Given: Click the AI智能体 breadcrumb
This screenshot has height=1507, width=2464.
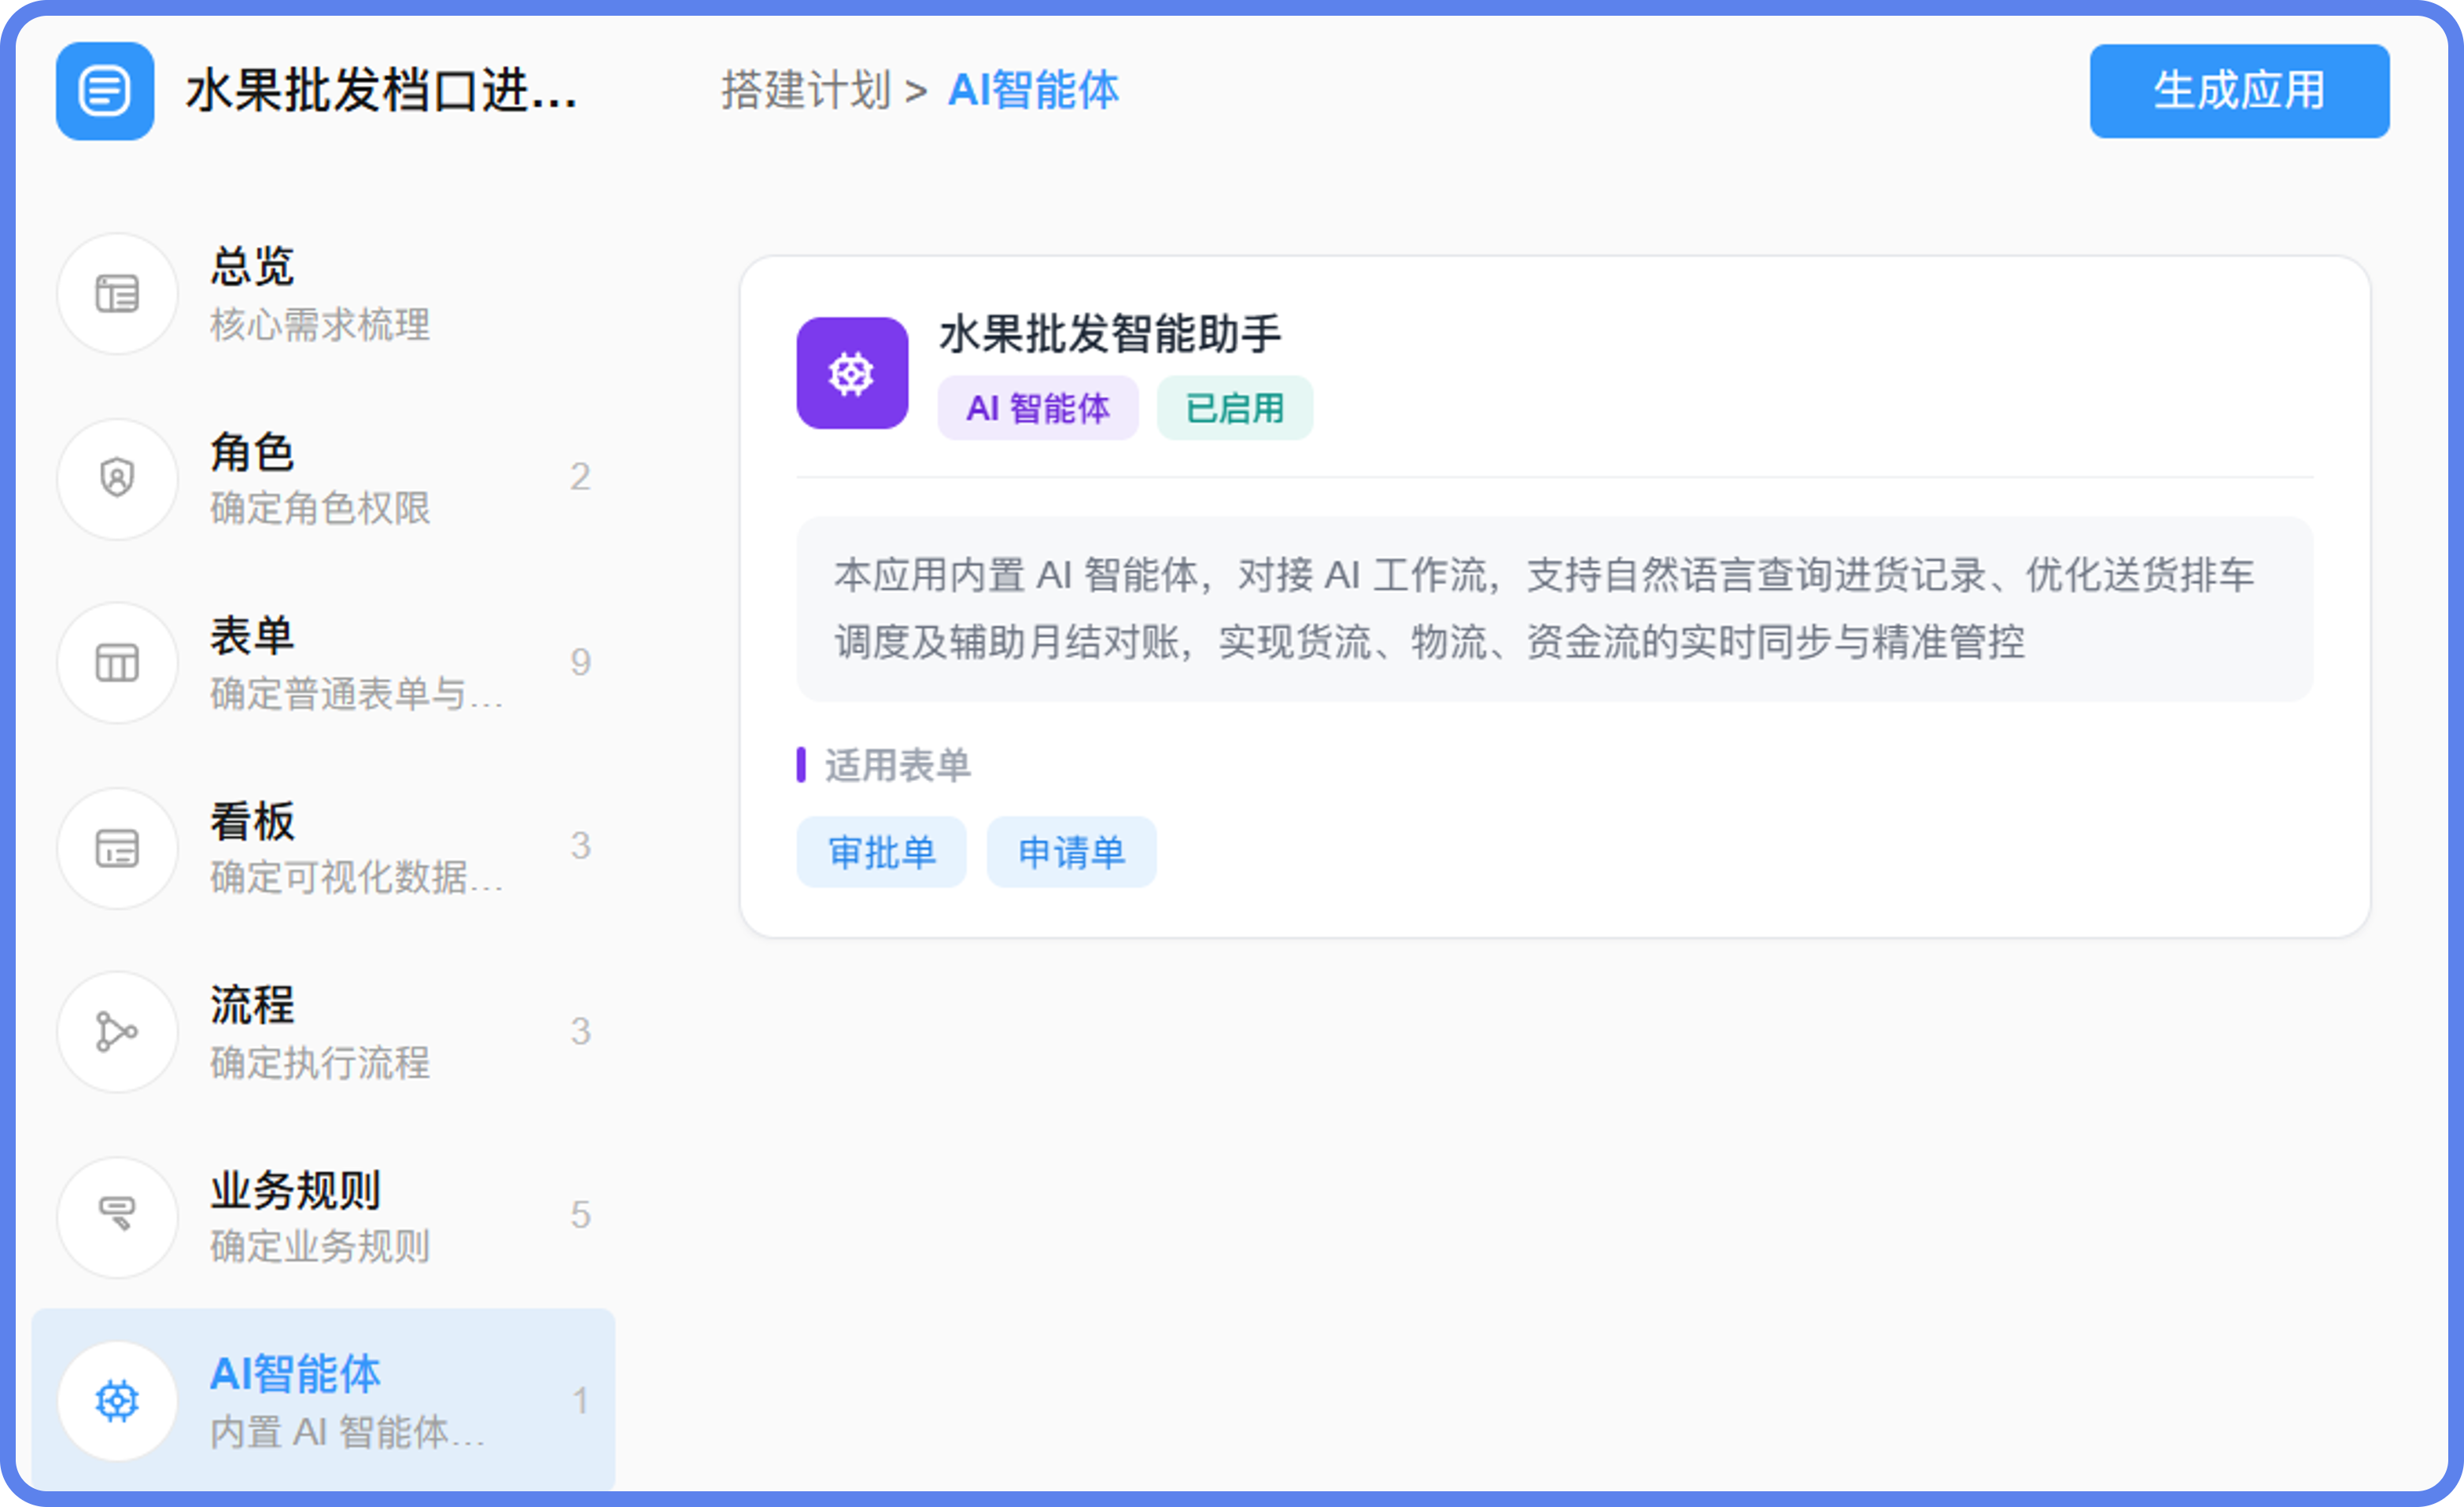Looking at the screenshot, I should coord(1033,91).
